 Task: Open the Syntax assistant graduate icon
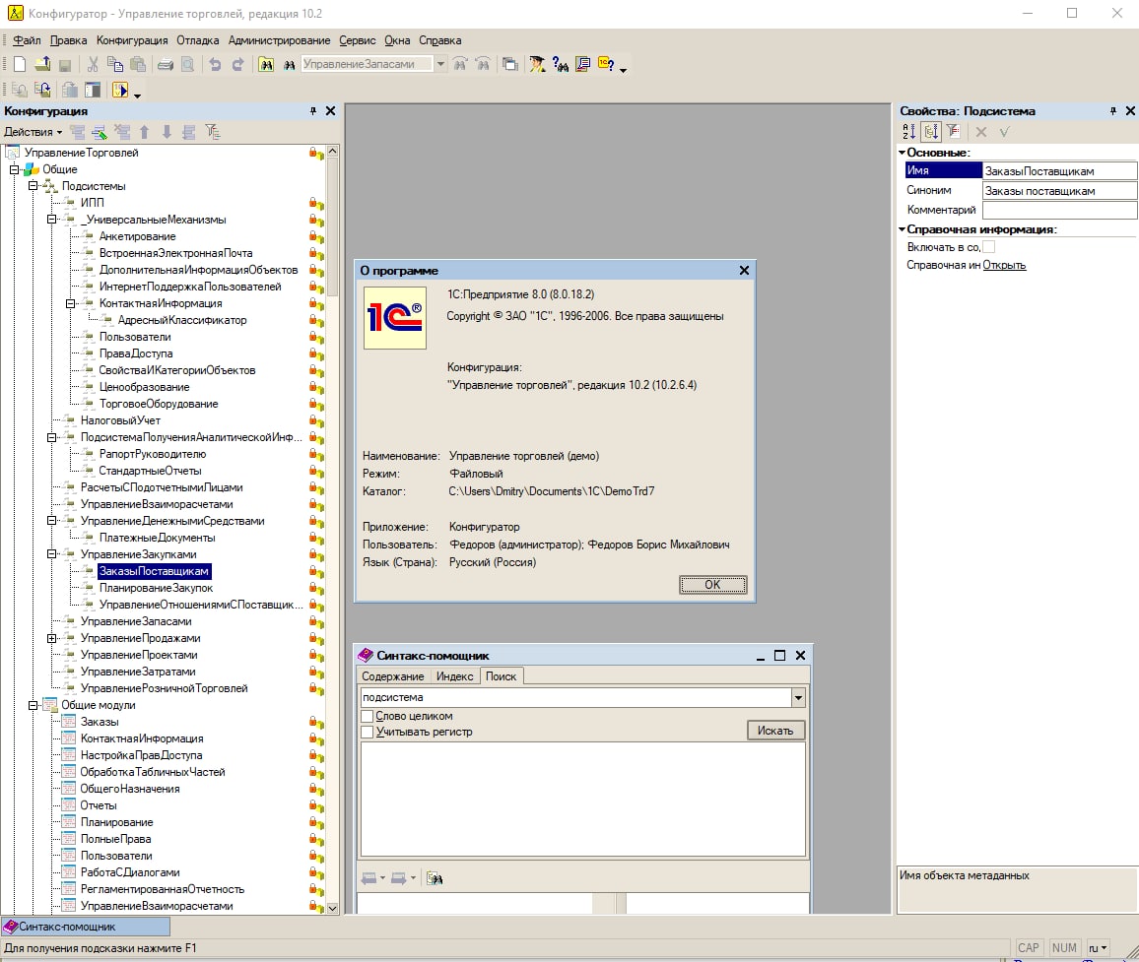(x=537, y=65)
